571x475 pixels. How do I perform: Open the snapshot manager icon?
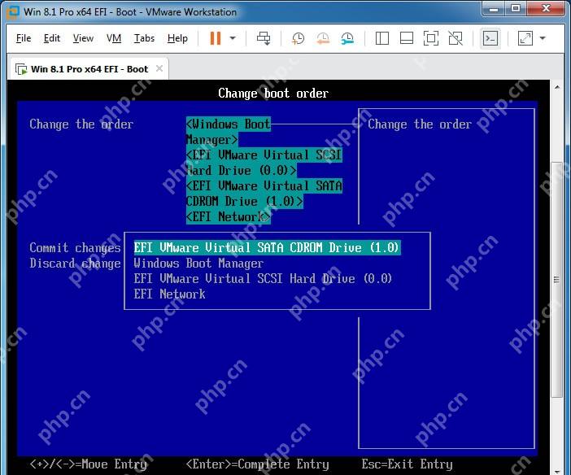coord(347,38)
